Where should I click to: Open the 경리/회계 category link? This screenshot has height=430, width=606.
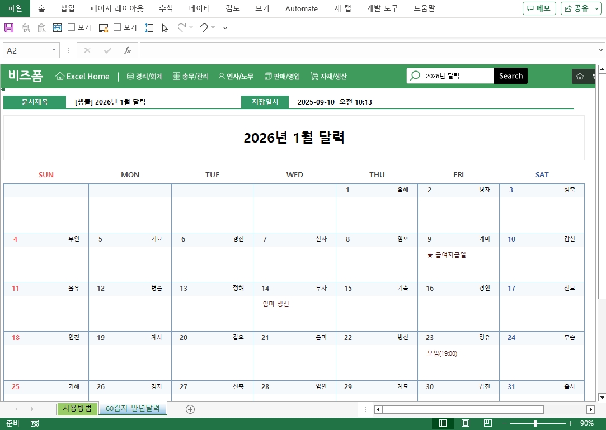point(145,76)
